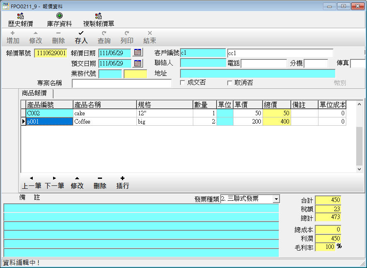This screenshot has width=367, height=268.
Task: Click the 總價 column header
Action: coord(277,105)
